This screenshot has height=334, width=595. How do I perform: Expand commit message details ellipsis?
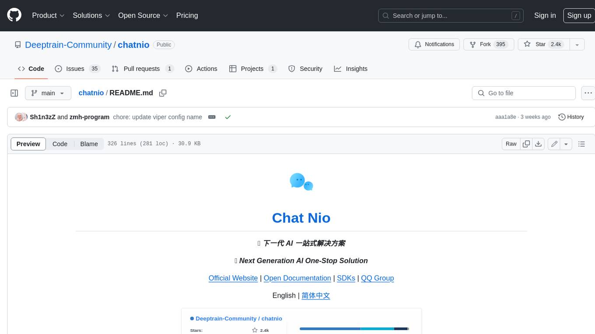point(212,117)
